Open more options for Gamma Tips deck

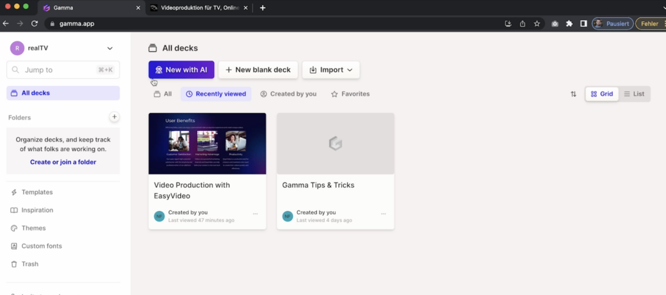pos(383,214)
